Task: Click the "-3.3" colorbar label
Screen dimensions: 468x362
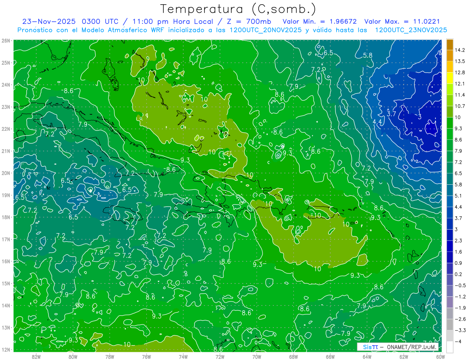Action: pos(460,330)
